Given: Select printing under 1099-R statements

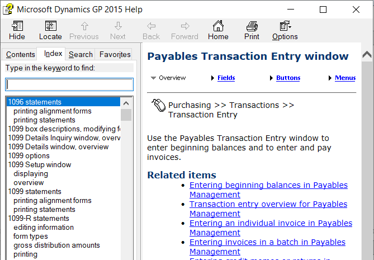Looking at the screenshot, I should click(x=26, y=254).
